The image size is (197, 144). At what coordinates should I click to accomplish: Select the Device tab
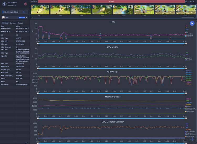click(5, 23)
